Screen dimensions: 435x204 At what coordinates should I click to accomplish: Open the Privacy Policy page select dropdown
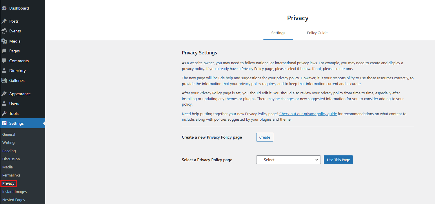click(x=288, y=160)
